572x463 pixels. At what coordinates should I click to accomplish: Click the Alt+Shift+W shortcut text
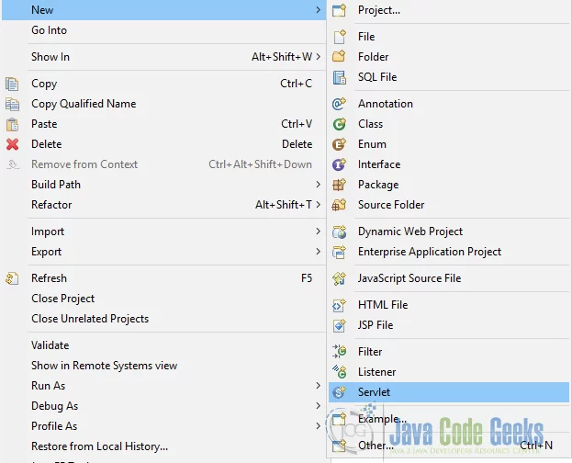[282, 57]
